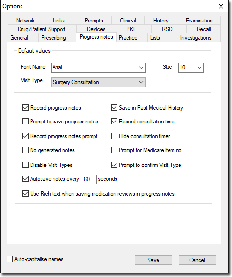Click the Save button
The image size is (232, 277).
pos(153,260)
